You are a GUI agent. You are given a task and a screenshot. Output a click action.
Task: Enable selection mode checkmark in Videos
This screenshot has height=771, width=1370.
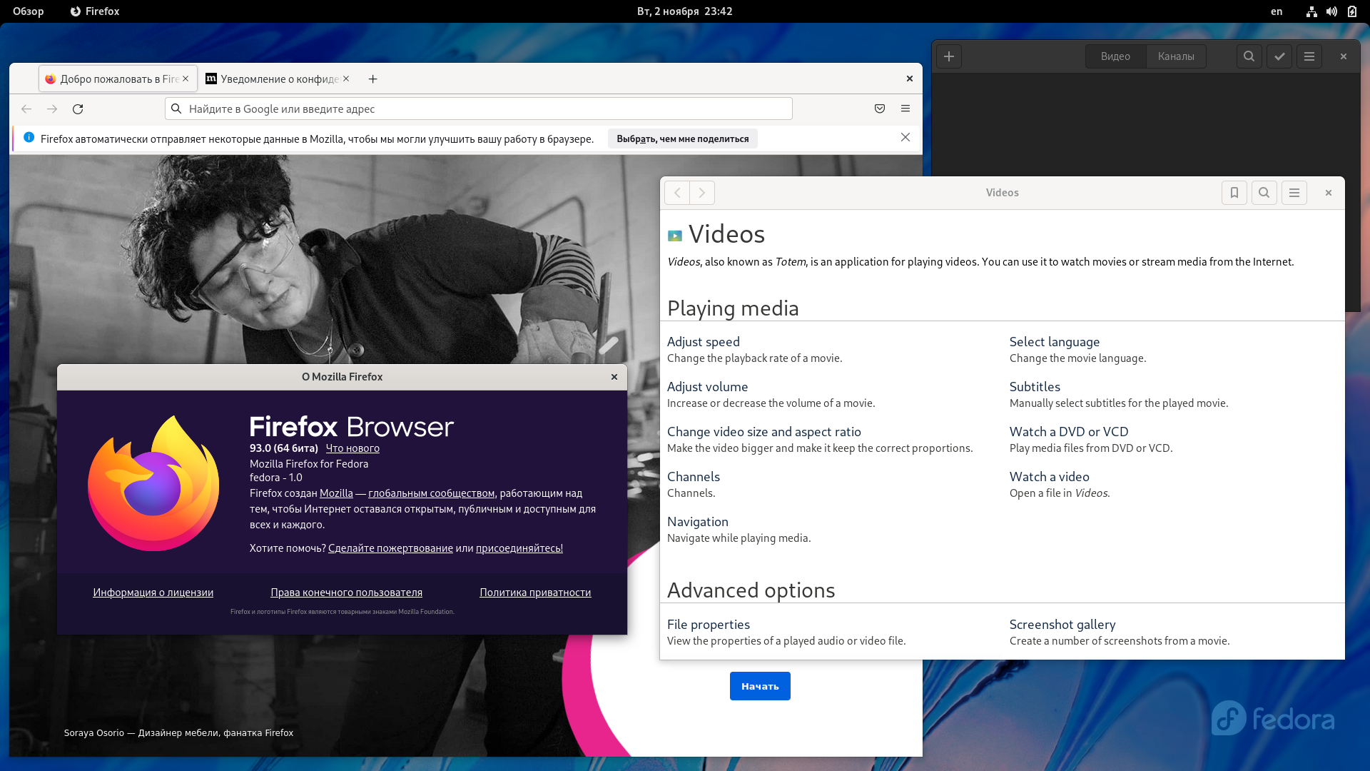pos(1279,56)
